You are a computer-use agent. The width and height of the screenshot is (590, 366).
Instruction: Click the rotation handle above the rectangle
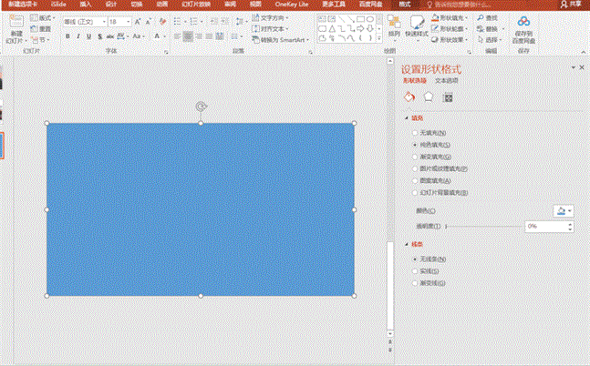(201, 107)
